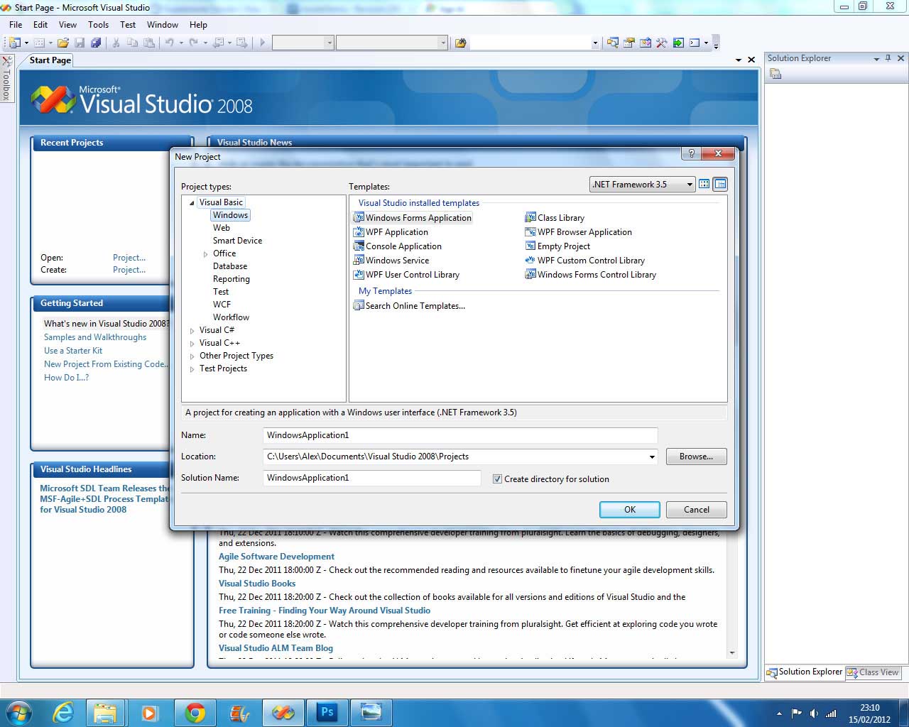Viewport: 909px width, 727px height.
Task: Click the Save toolbar icon
Action: coord(80,43)
